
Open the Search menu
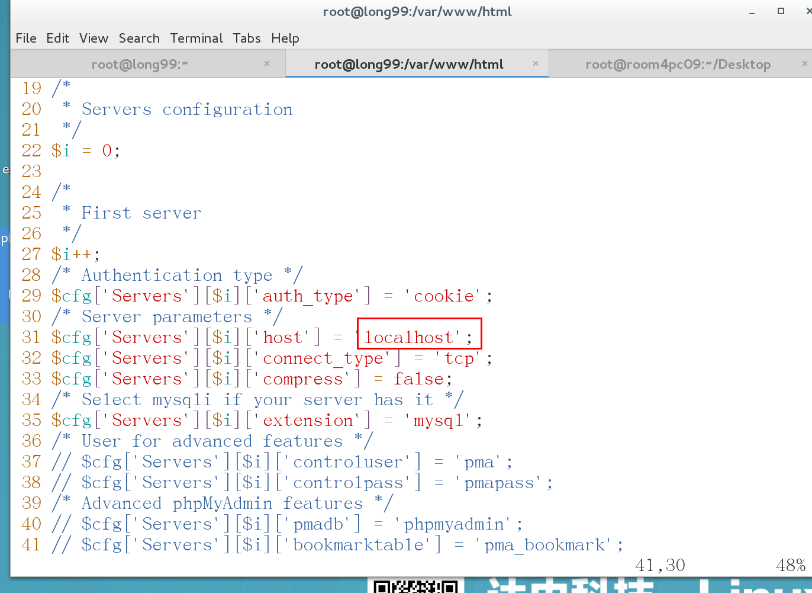coord(139,38)
